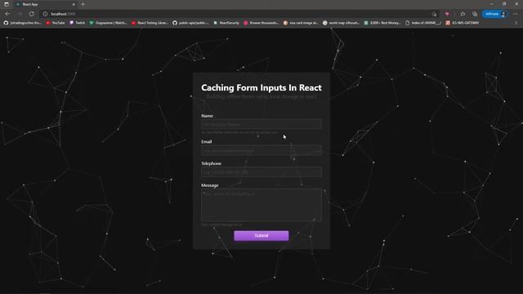Open the Browse thousands bookmark
Screen dimensions: 523x294
(x=261, y=23)
